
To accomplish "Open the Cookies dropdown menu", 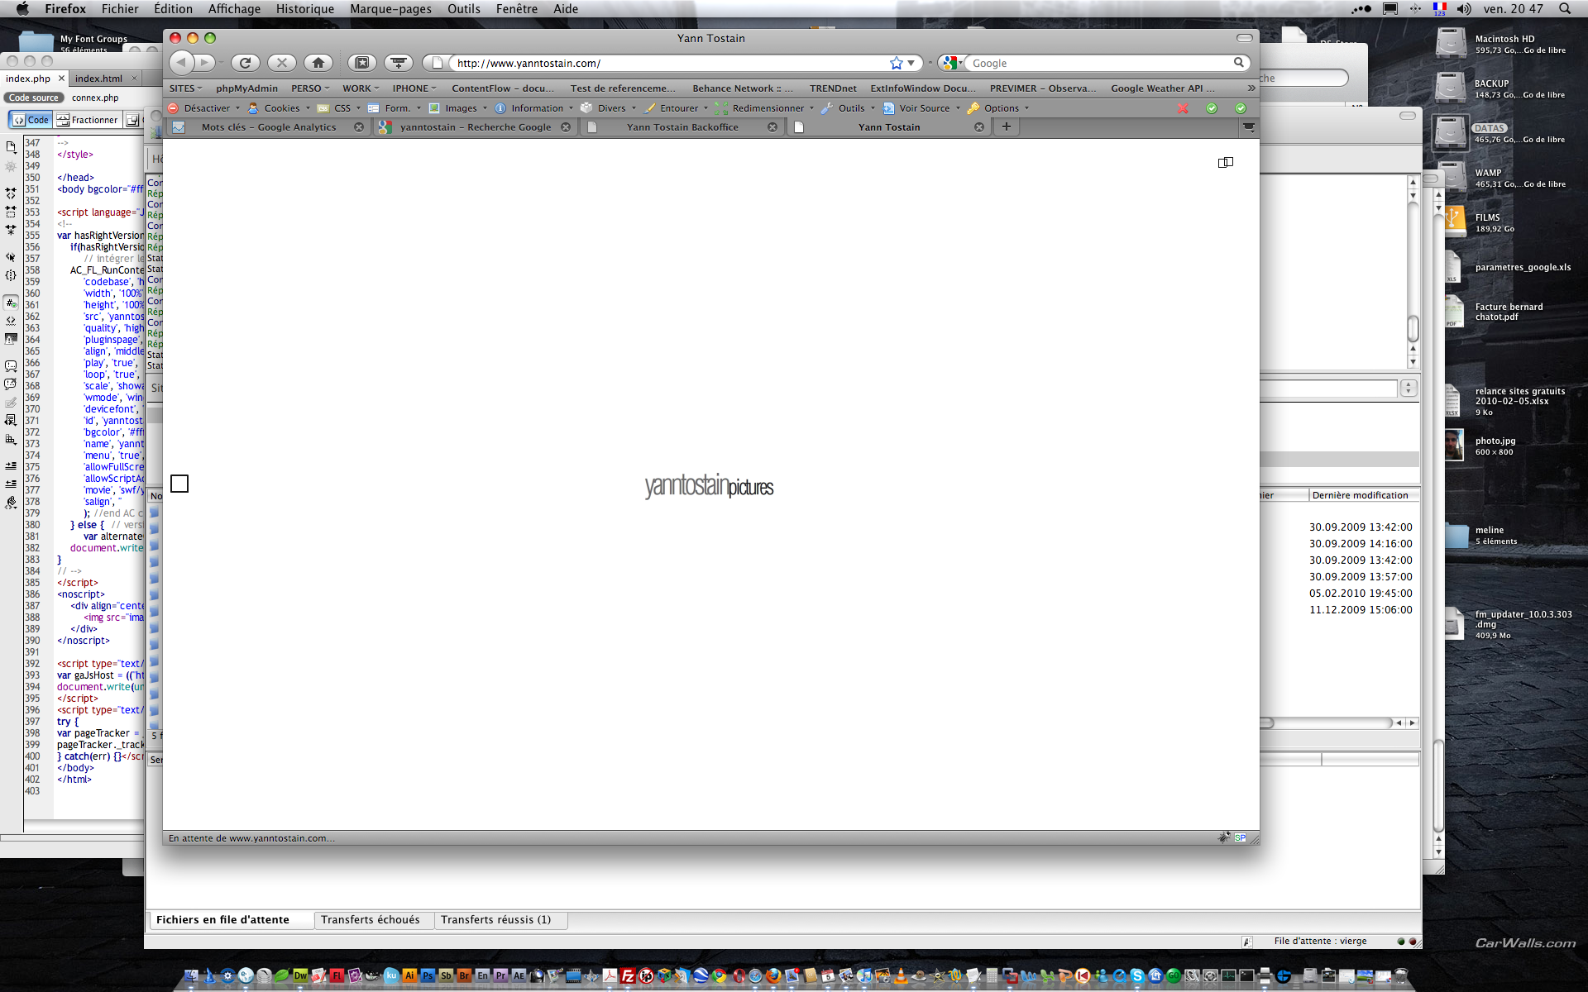I will pyautogui.click(x=280, y=108).
